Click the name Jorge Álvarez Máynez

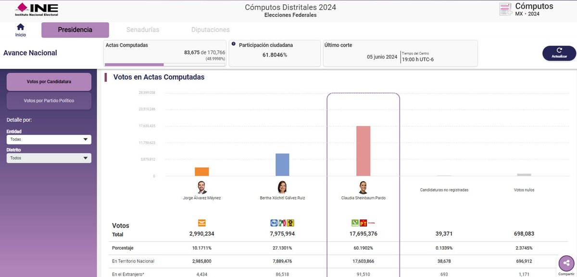click(202, 197)
